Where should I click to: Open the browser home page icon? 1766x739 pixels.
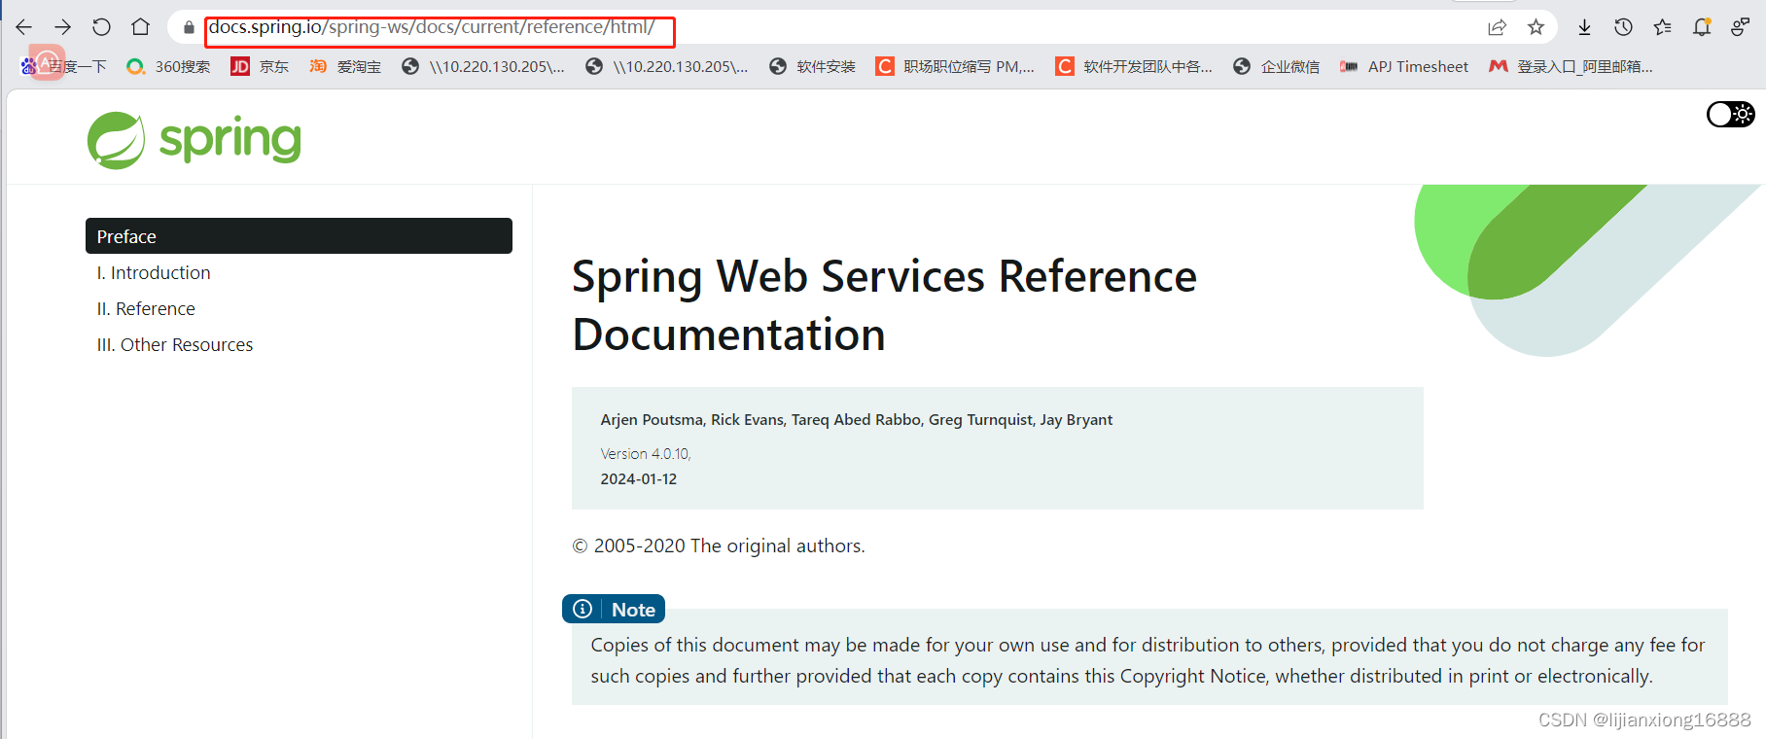coord(140,27)
